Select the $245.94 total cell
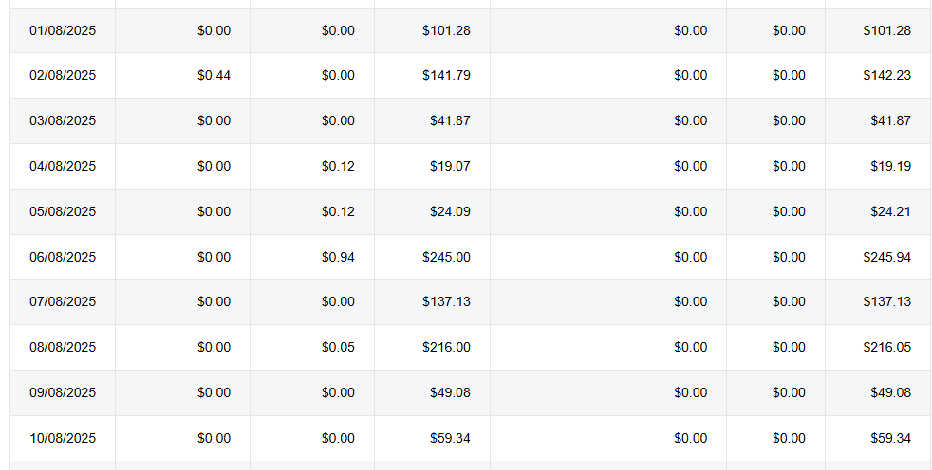The width and height of the screenshot is (932, 470). click(886, 257)
